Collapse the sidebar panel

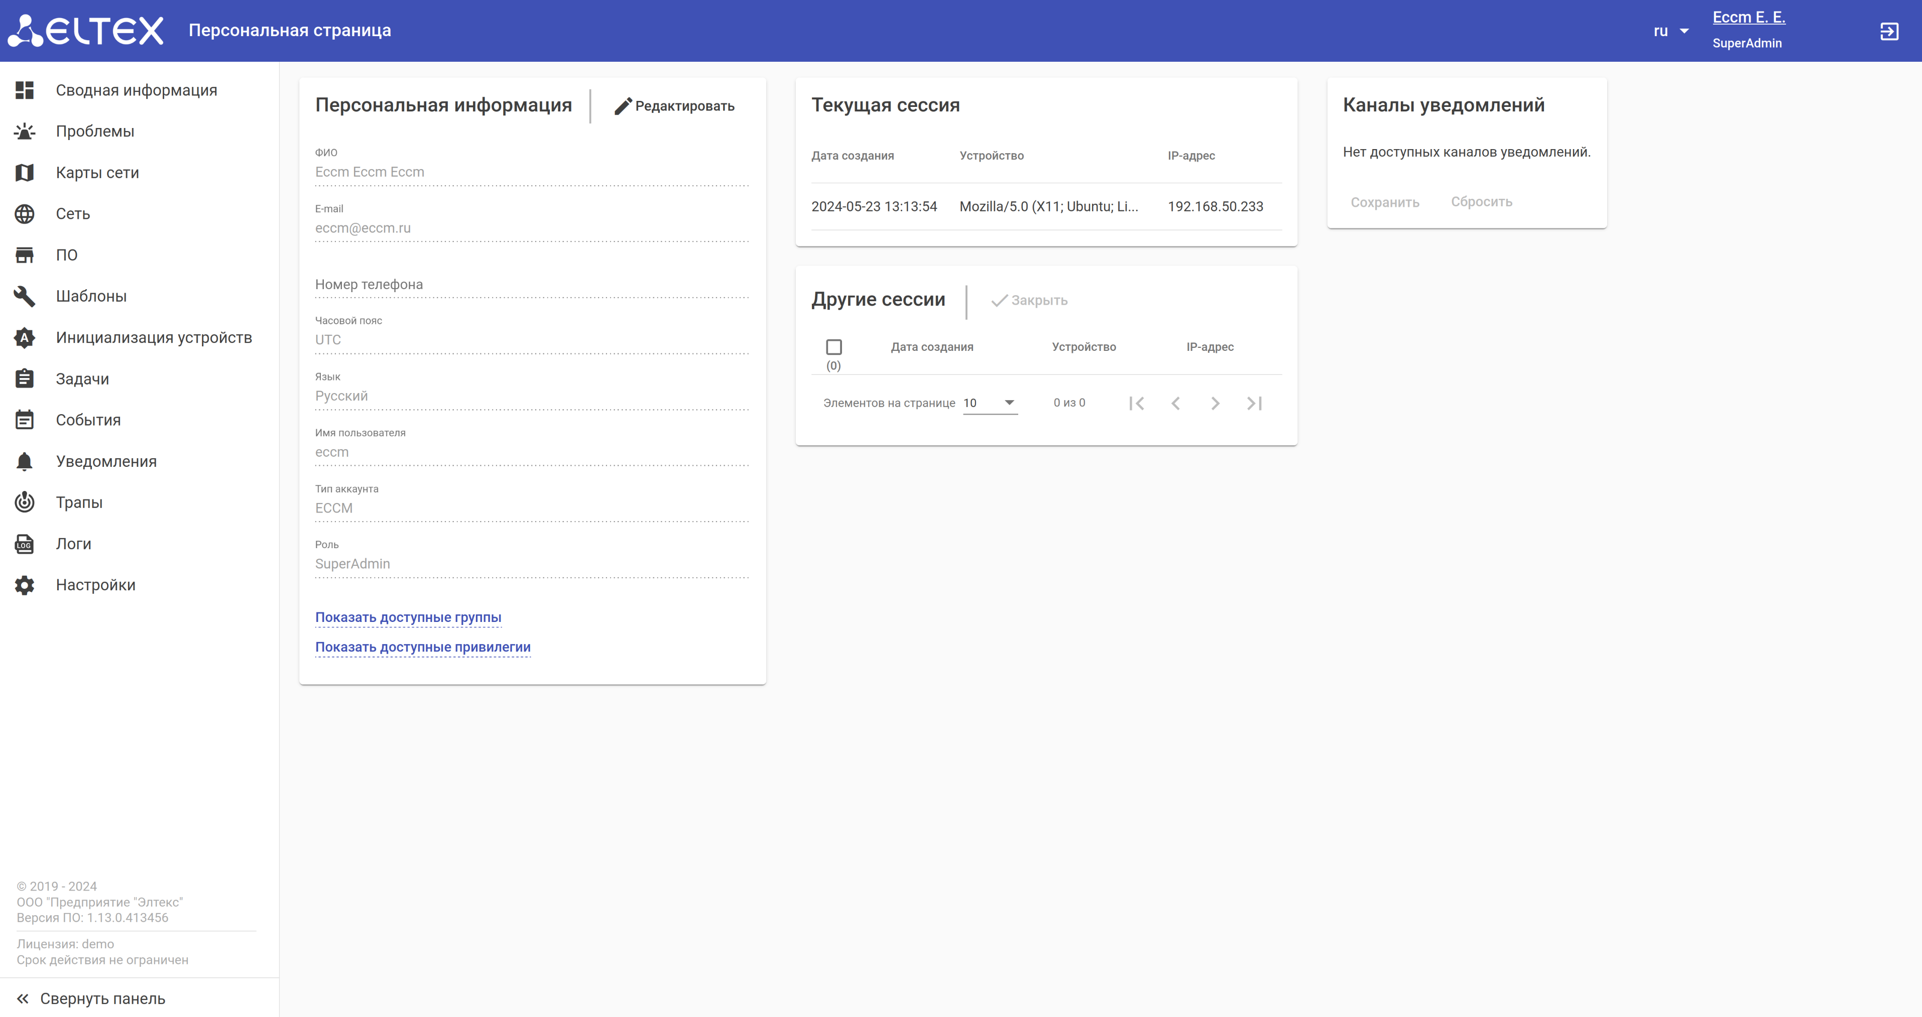[x=91, y=998]
